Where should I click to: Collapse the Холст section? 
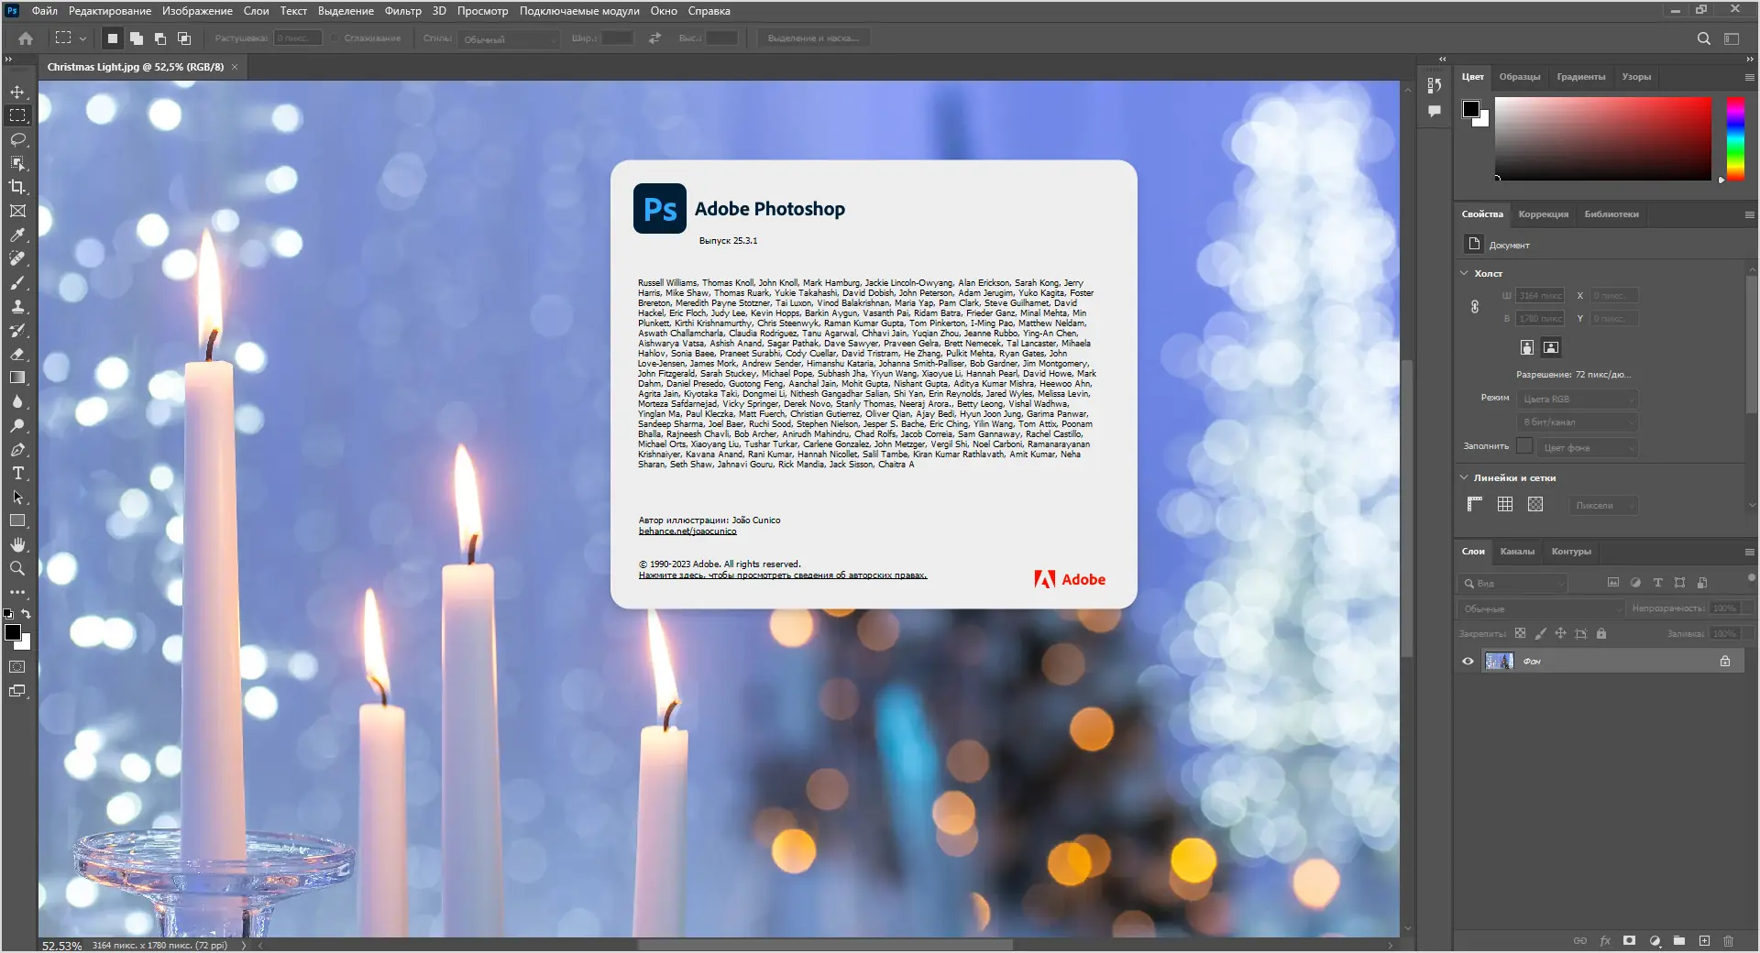tap(1462, 273)
